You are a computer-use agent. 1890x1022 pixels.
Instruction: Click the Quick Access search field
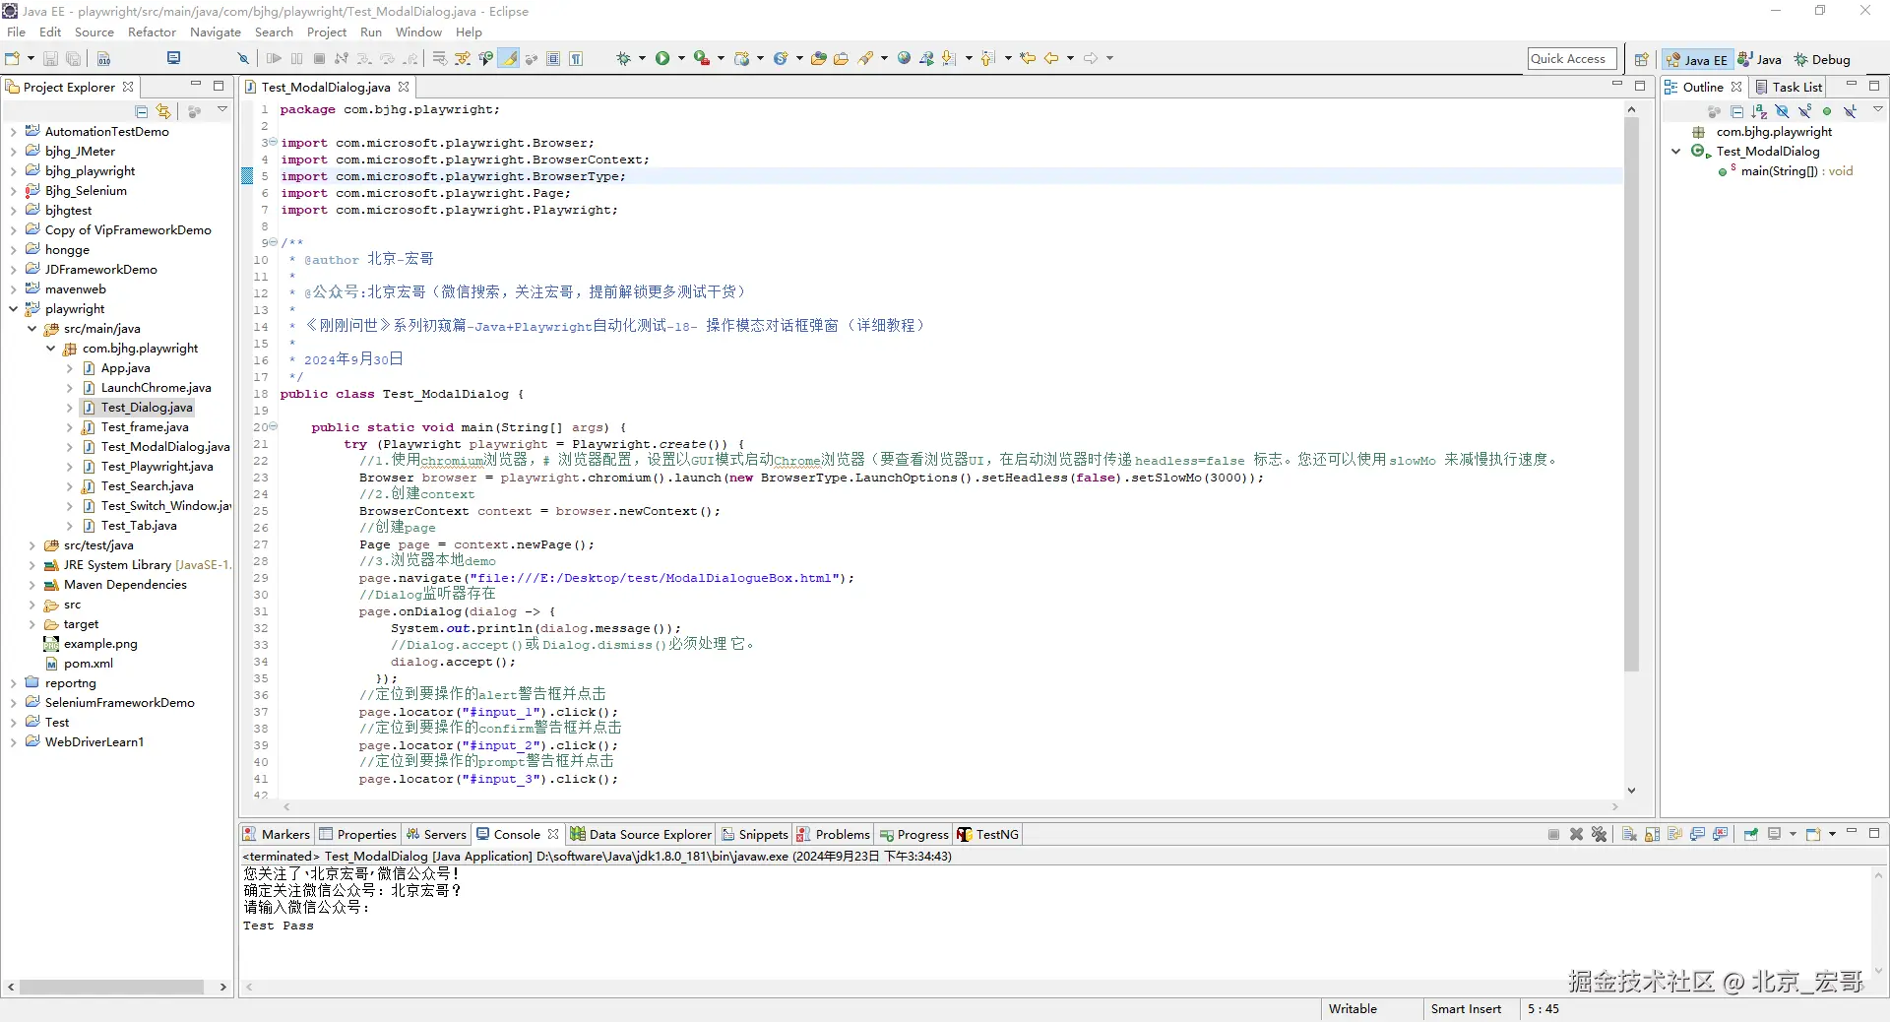[1571, 59]
